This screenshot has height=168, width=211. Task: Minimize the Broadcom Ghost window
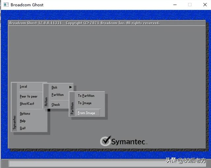[175, 5]
